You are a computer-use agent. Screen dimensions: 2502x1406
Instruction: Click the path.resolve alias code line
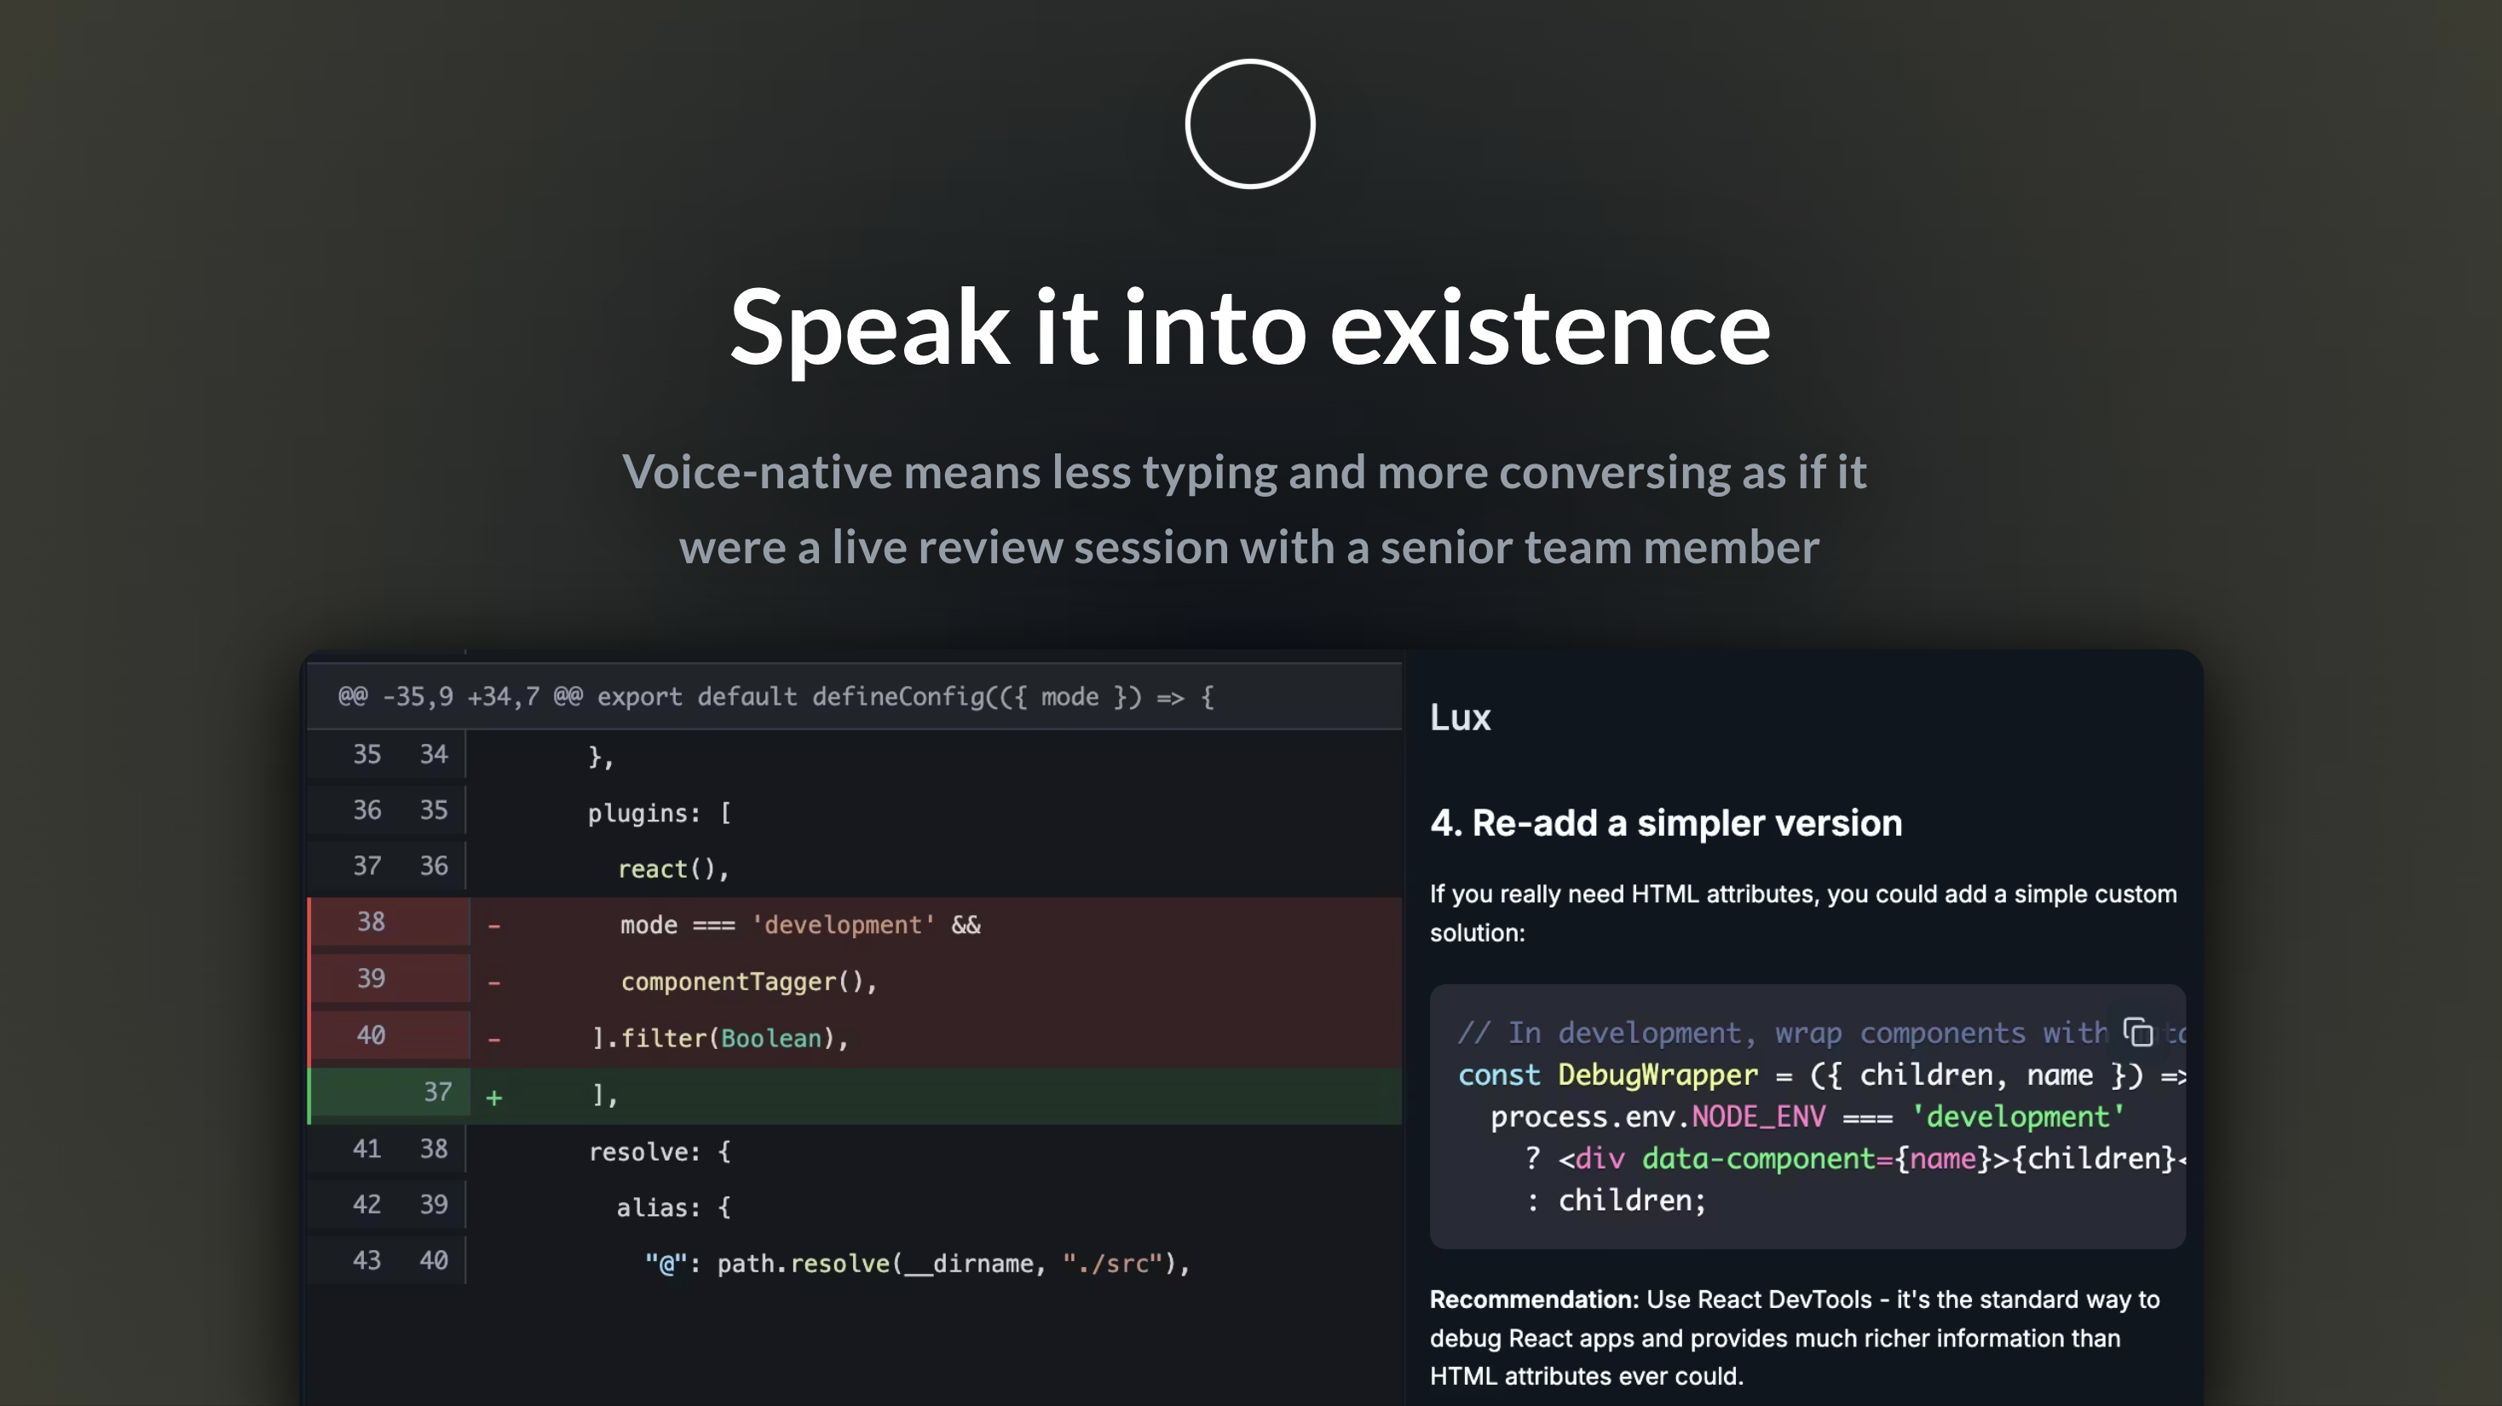click(917, 1263)
